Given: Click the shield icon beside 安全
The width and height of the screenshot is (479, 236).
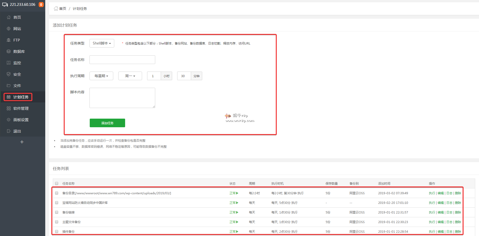Looking at the screenshot, I should 9,74.
